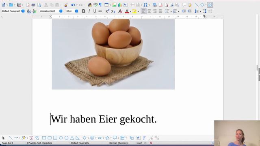
Task: Click the Save floppy disk icon
Action: pos(19,5)
